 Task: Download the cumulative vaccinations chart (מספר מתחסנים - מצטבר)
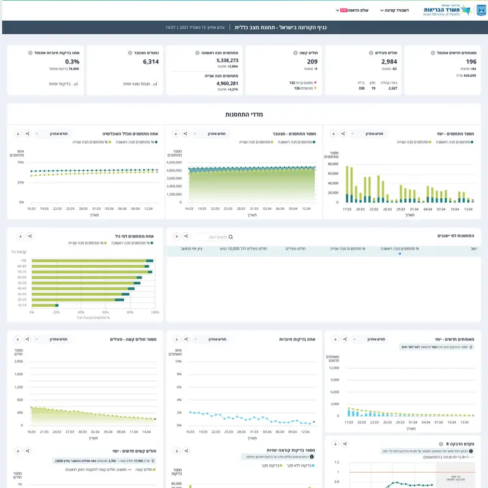pos(176,134)
